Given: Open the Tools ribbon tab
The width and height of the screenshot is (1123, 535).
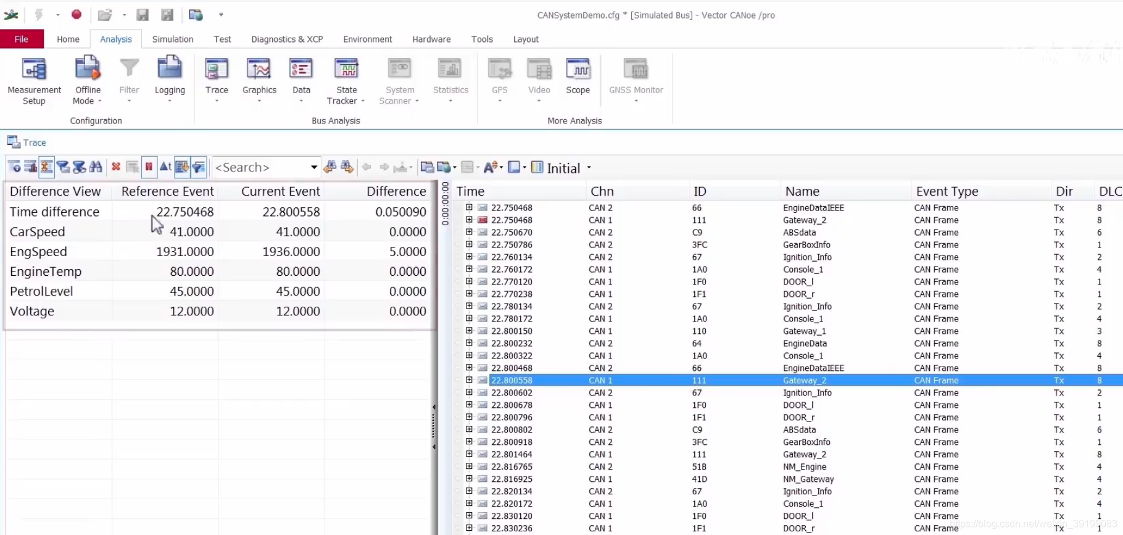Looking at the screenshot, I should pyautogui.click(x=482, y=39).
